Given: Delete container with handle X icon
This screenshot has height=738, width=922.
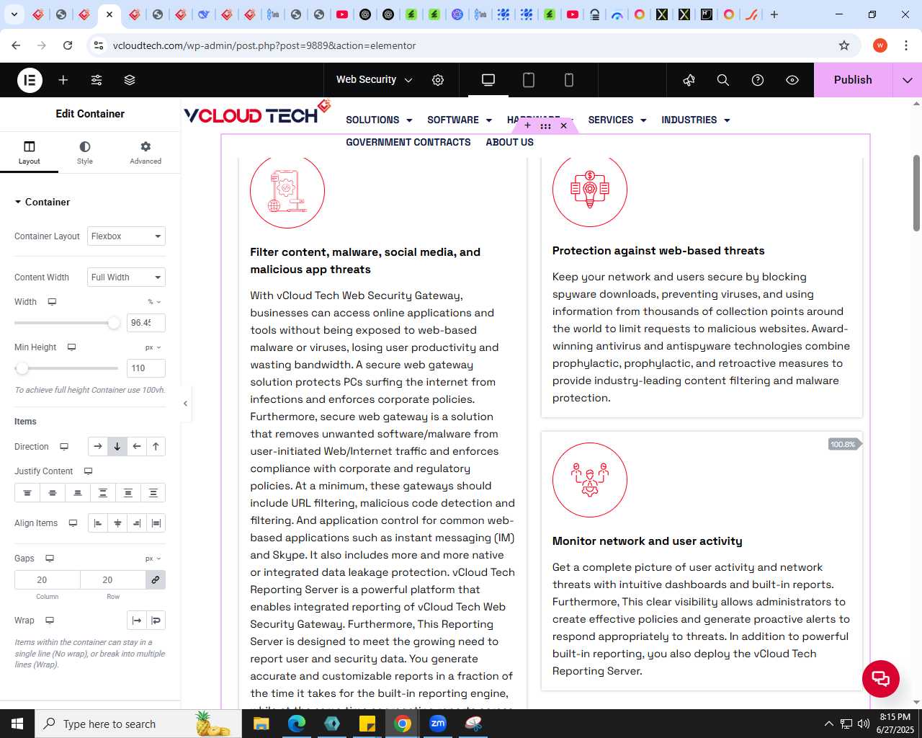Looking at the screenshot, I should point(564,125).
